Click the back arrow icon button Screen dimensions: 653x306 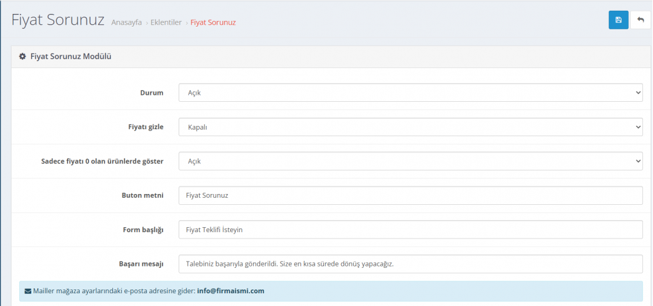click(640, 20)
